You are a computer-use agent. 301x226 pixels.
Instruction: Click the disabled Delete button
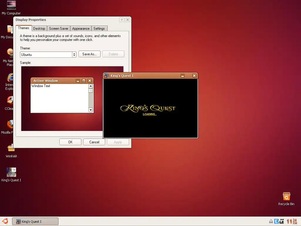(x=113, y=54)
